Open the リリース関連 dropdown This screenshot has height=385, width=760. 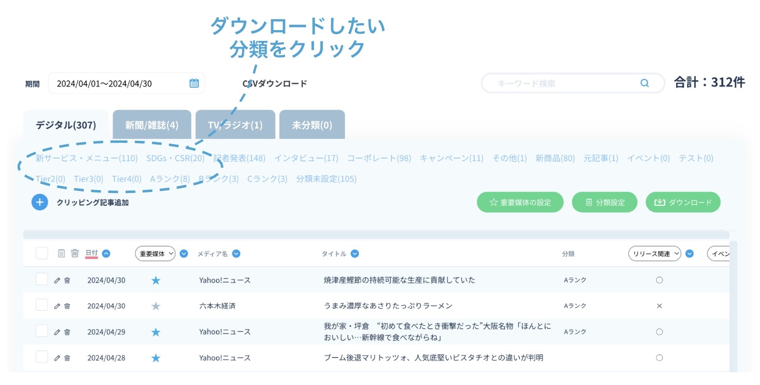pyautogui.click(x=655, y=254)
